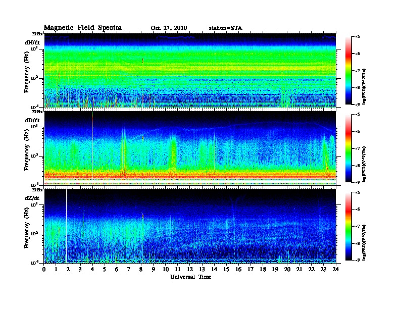The height and width of the screenshot is (309, 400).
Task: Click hour 10 on the time axis
Action: point(166,269)
